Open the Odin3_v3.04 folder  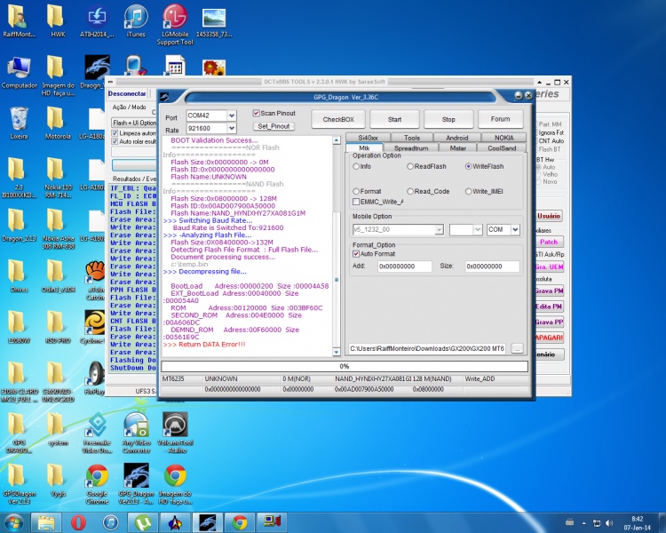pos(58,276)
